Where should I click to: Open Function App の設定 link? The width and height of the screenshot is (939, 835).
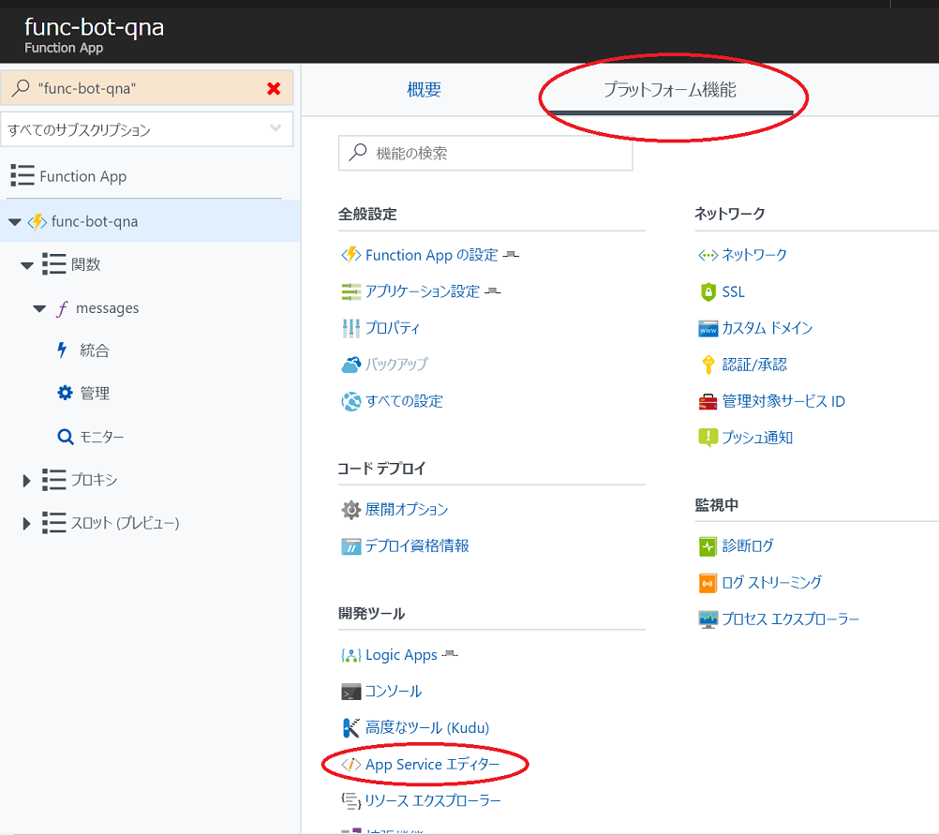click(x=432, y=255)
